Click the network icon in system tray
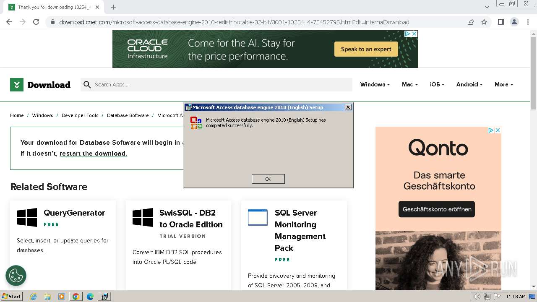Viewport: 537px width, 302px height. (x=487, y=297)
